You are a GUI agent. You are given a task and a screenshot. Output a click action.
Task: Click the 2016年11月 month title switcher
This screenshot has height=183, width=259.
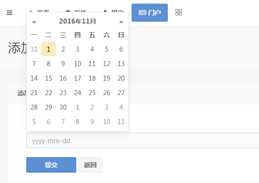(78, 21)
